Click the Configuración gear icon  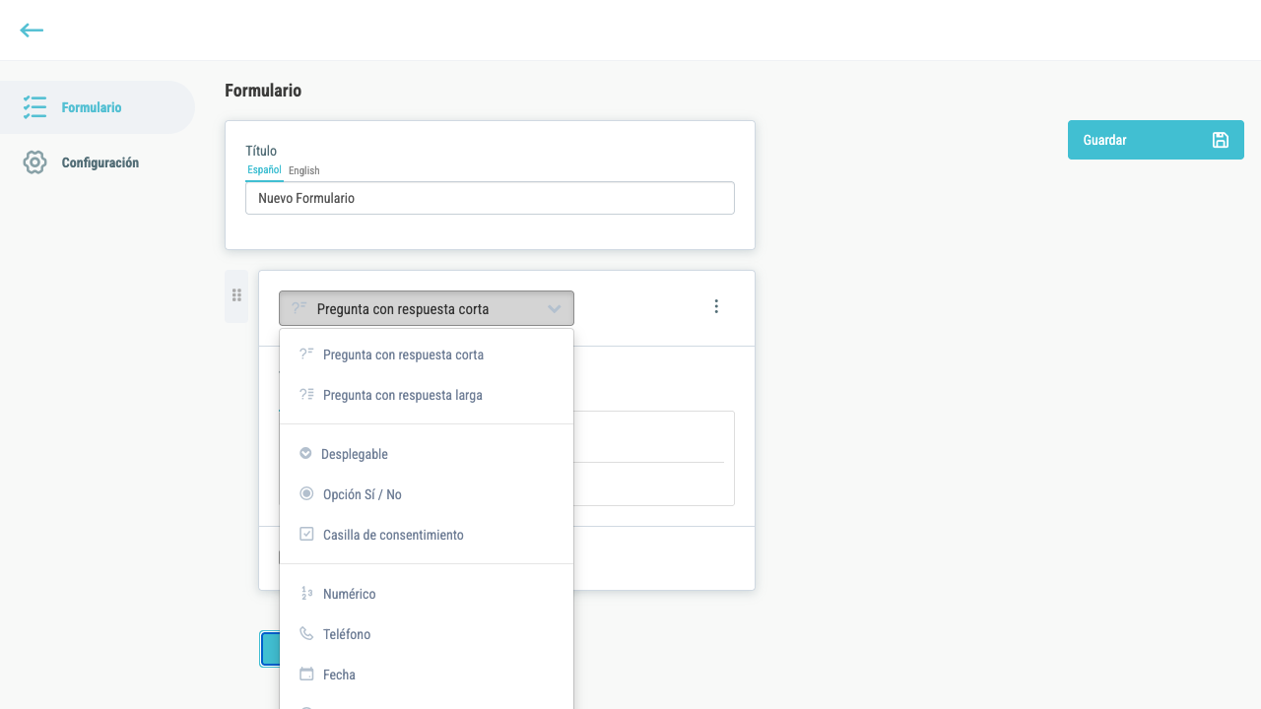[x=35, y=162]
